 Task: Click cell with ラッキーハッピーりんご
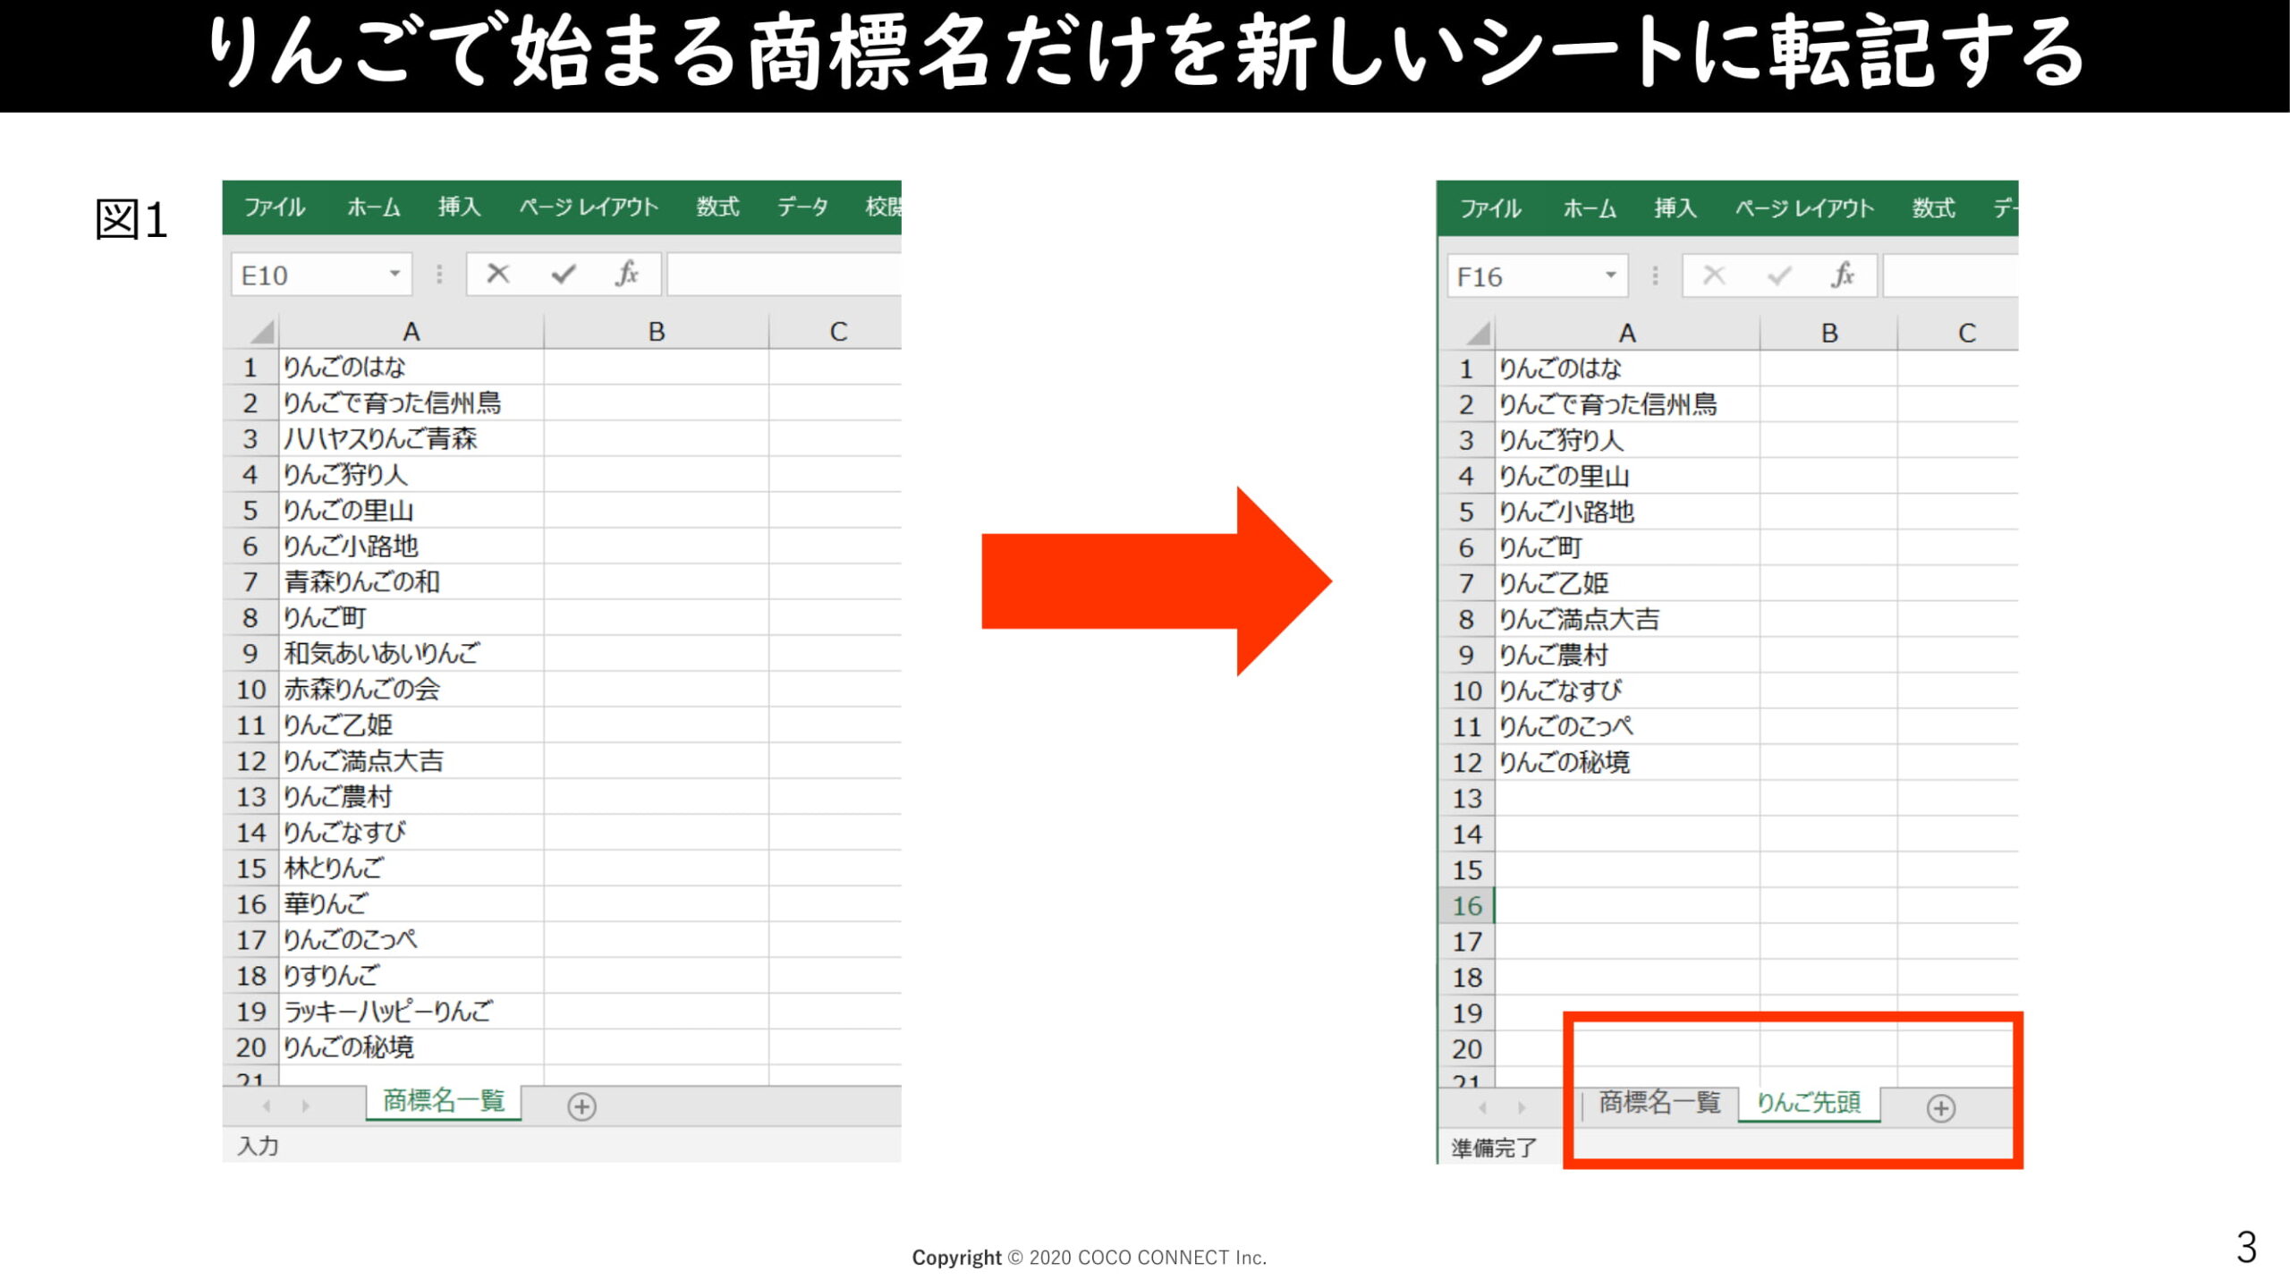tap(411, 1011)
